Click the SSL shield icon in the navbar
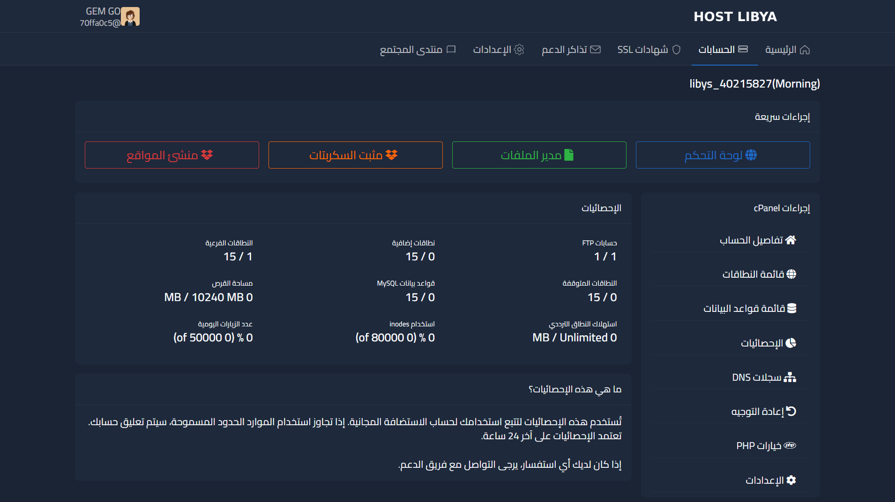This screenshot has width=895, height=502. click(675, 49)
